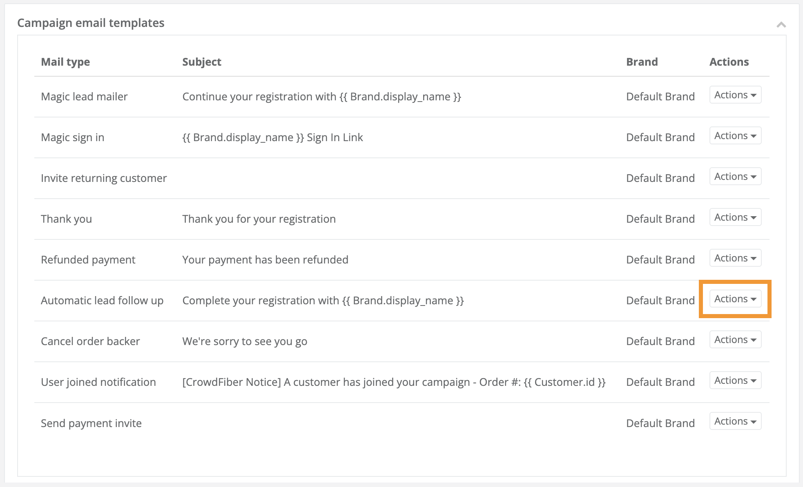Image resolution: width=803 pixels, height=487 pixels.
Task: Select the Magic lead mailer mail type label
Action: point(84,96)
